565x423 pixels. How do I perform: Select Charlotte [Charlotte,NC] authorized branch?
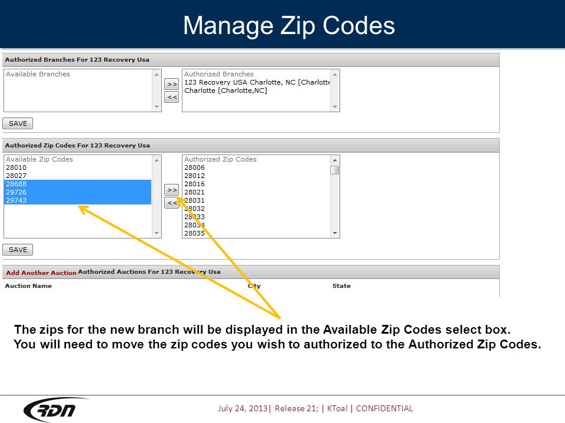(256, 90)
